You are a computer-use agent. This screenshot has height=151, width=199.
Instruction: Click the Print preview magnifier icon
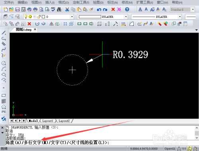(41, 10)
